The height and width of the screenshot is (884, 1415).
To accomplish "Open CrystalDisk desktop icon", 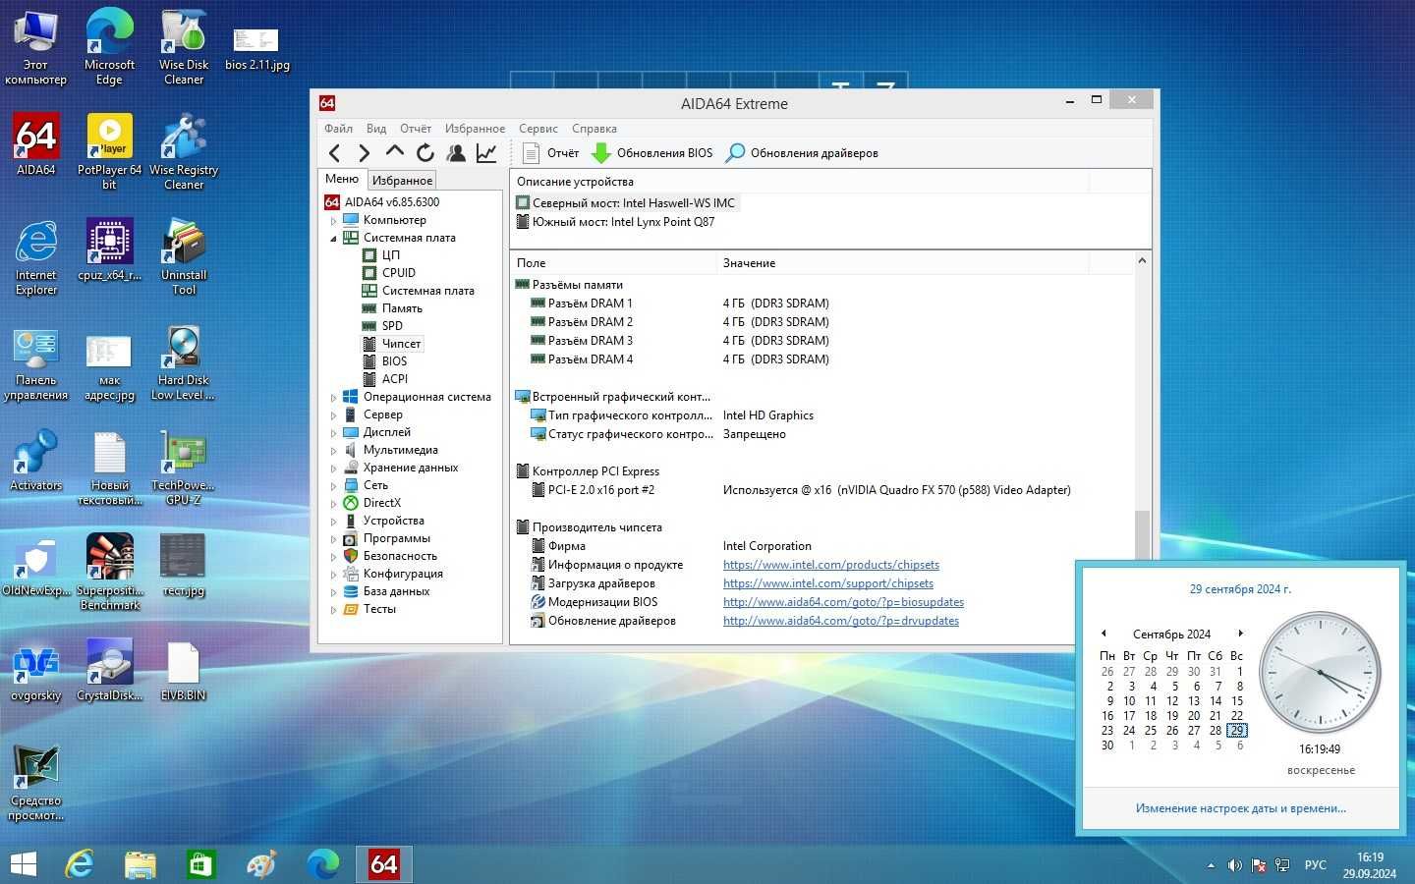I will point(109,670).
